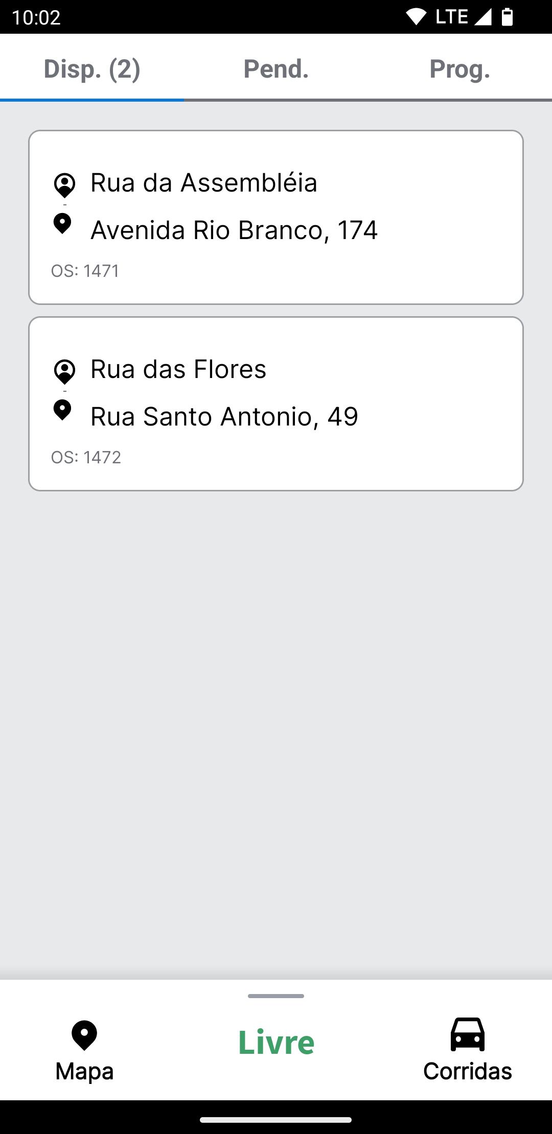Open the Mapa pin icon
This screenshot has width=552, height=1134.
(x=84, y=1035)
